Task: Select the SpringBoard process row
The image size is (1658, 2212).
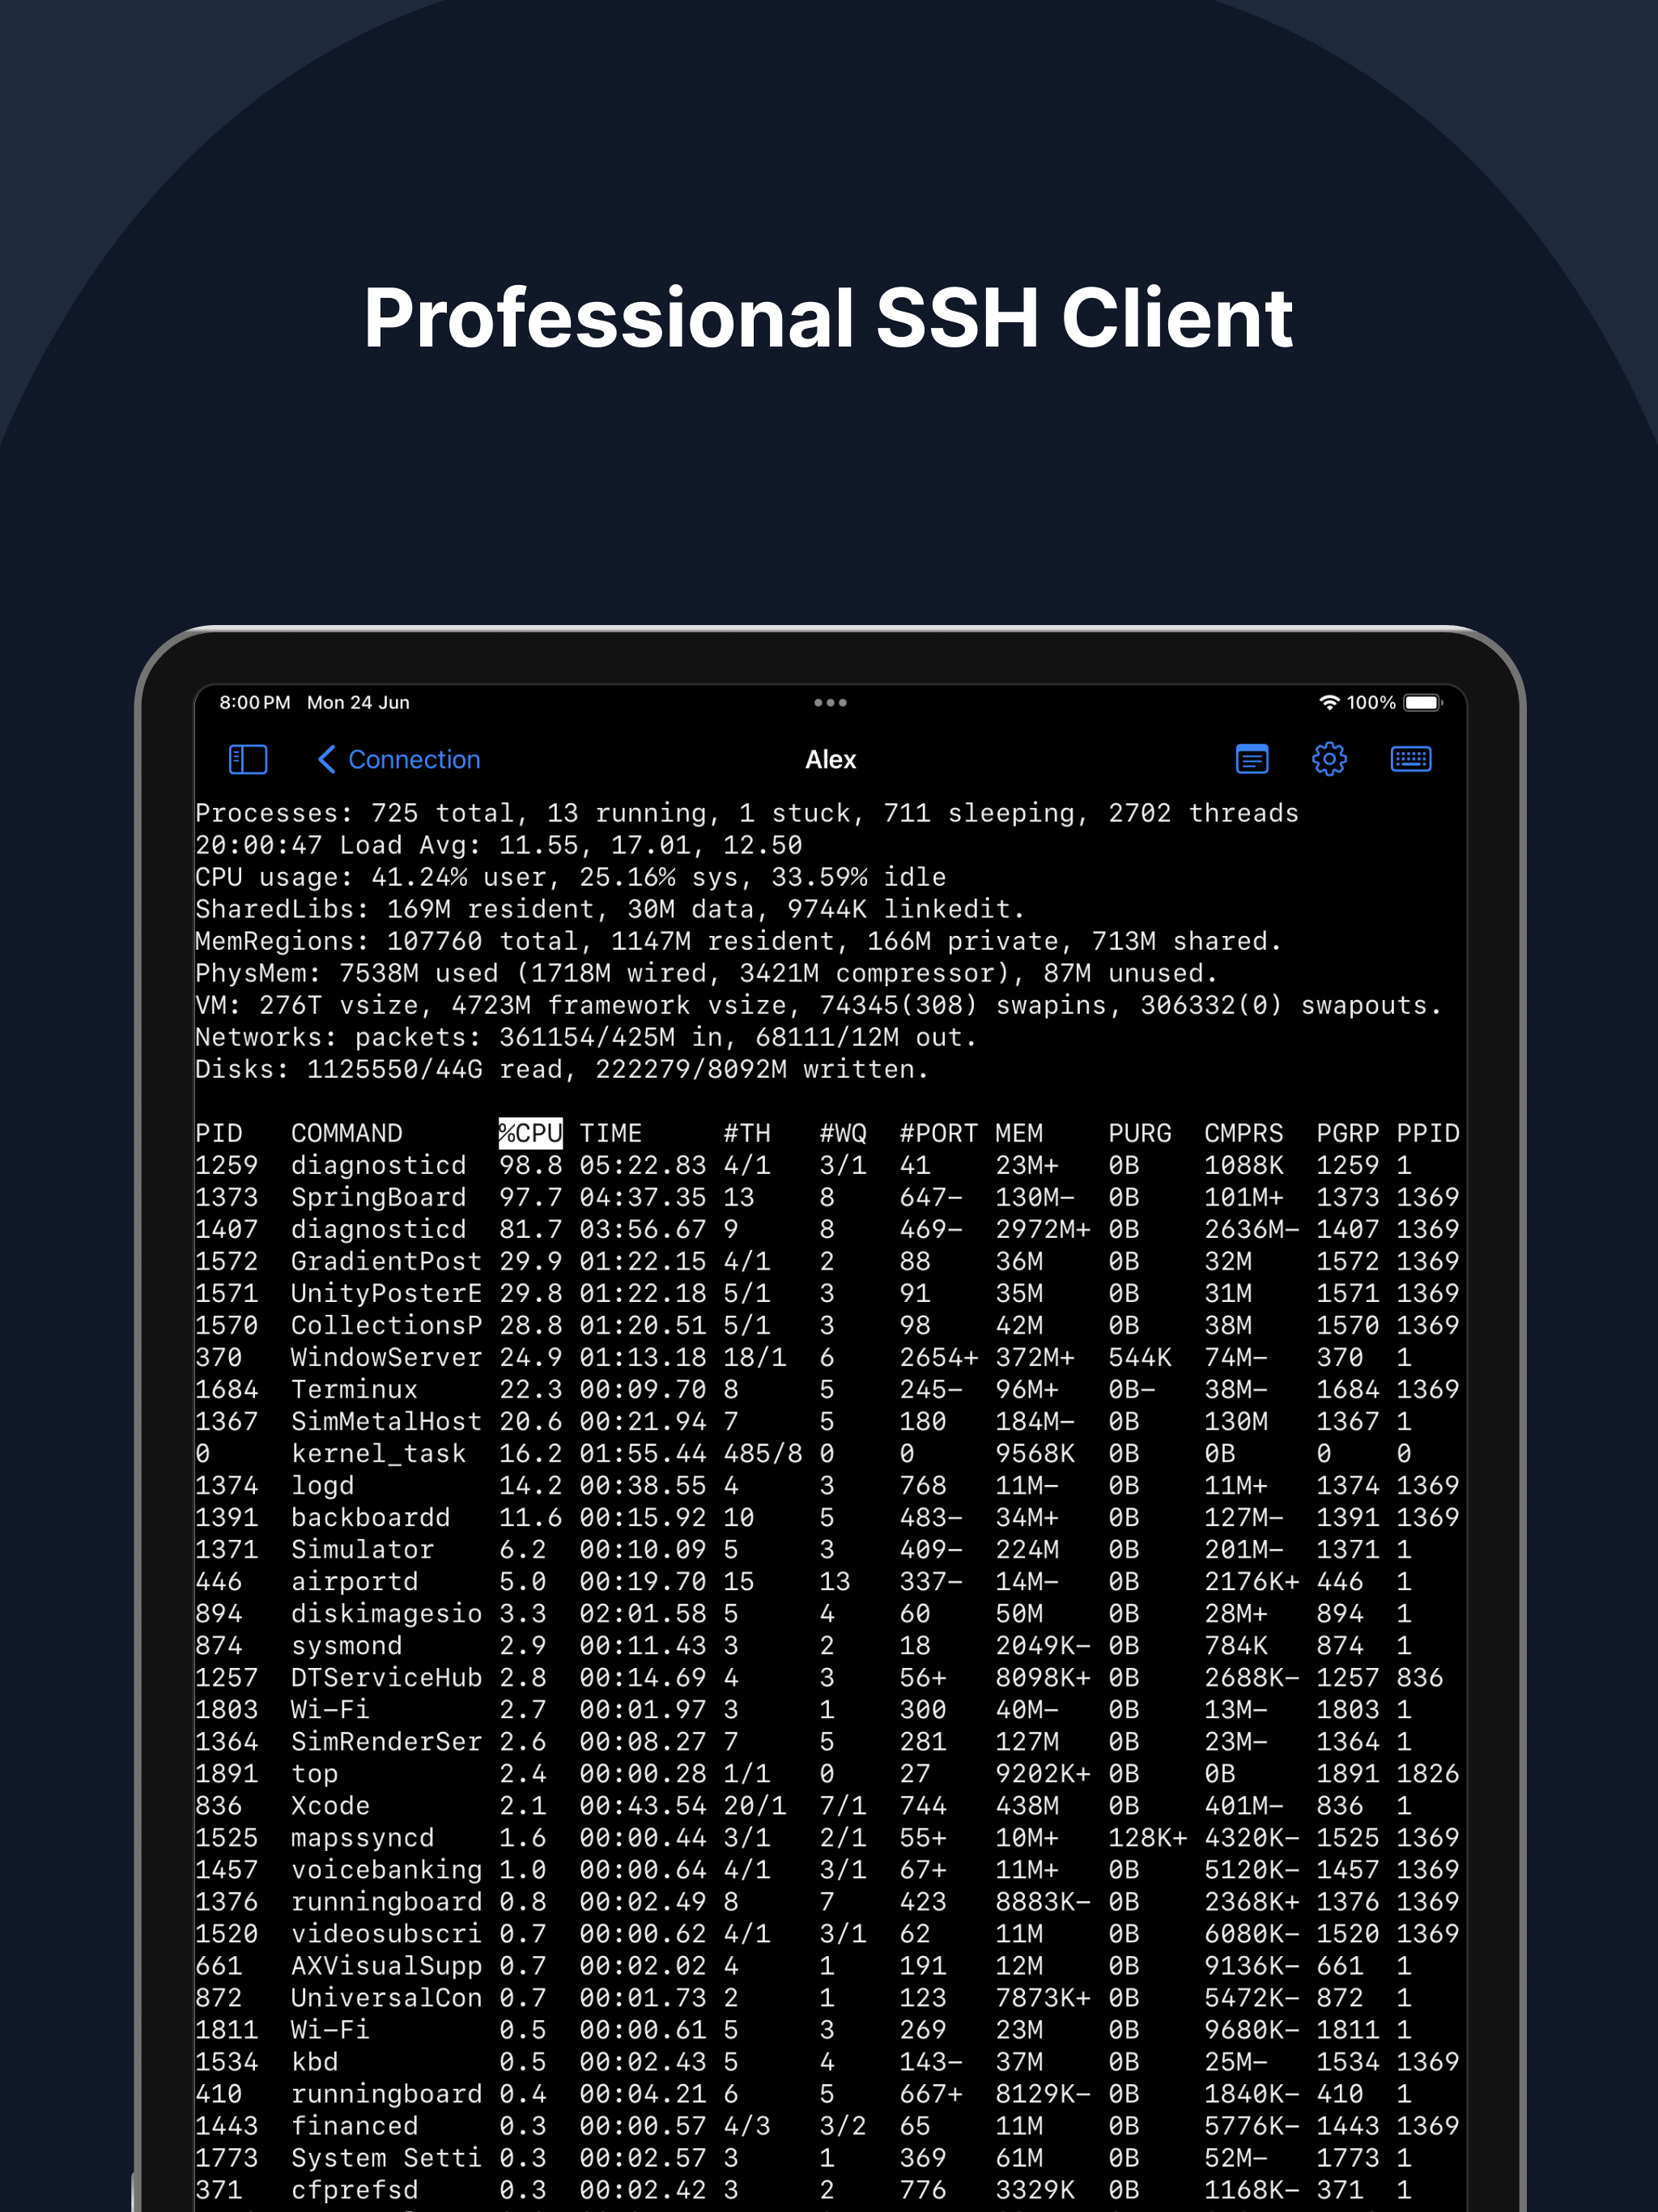Action: (x=827, y=1197)
